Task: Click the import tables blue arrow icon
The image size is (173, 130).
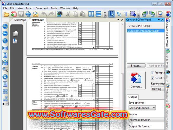Action: coord(152,14)
